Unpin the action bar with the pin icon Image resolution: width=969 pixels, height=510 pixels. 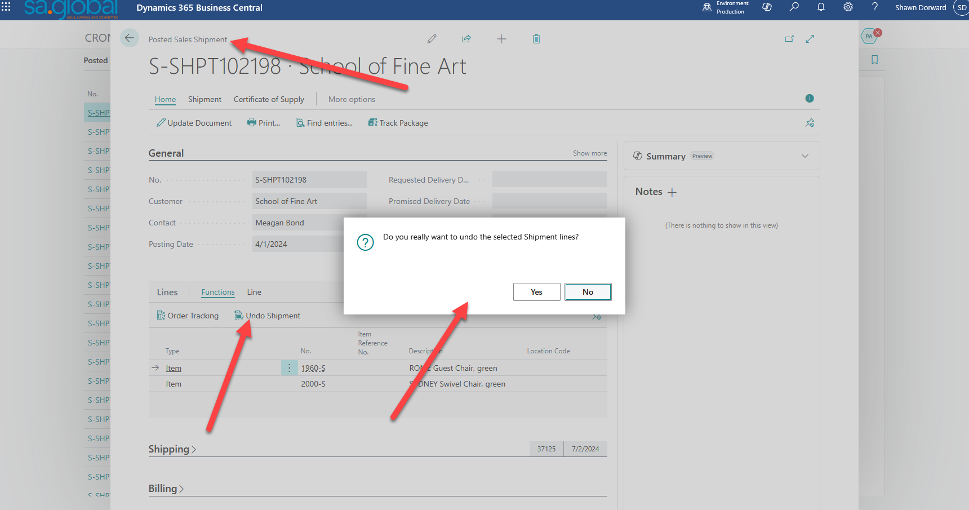tap(810, 122)
